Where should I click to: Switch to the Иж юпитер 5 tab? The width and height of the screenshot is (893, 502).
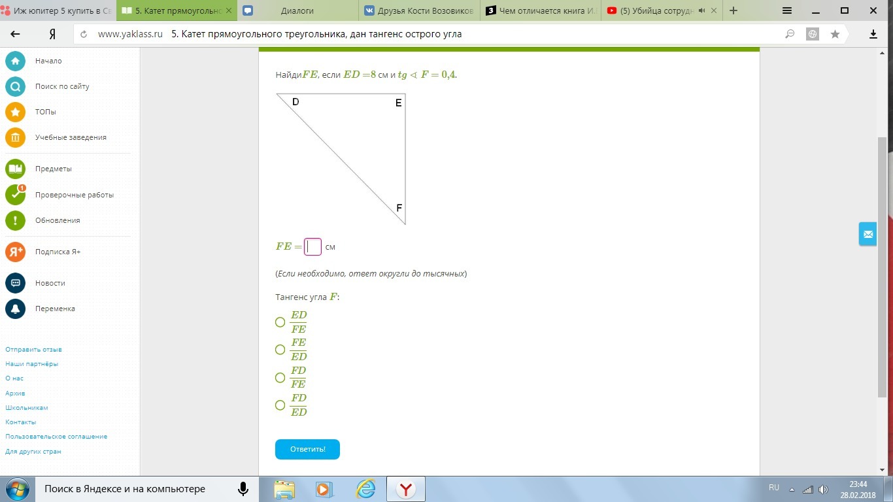(58, 11)
